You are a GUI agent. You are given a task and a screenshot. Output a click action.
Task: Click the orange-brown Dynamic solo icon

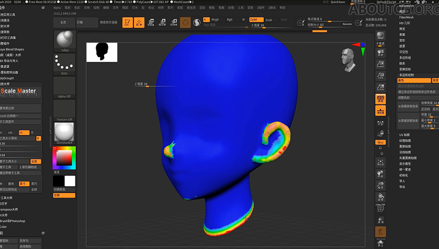pos(381,231)
